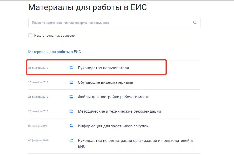
Task: Click folder icon beside Информация для участников закупок
Action: click(x=71, y=126)
